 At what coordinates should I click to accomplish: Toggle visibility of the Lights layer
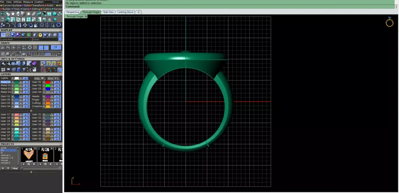click(26, 78)
